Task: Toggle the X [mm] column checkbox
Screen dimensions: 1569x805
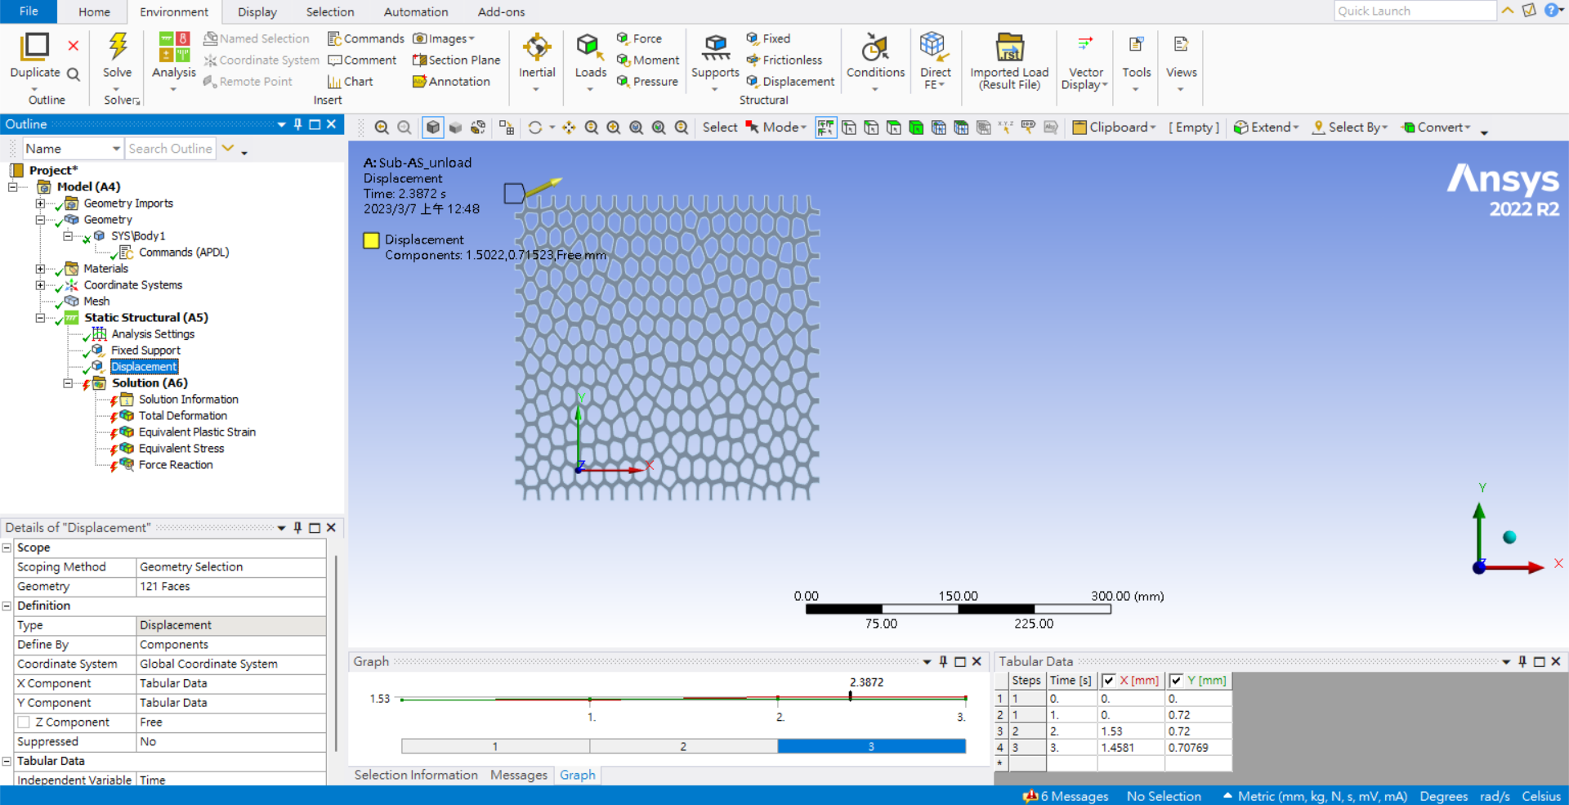Action: pos(1109,681)
